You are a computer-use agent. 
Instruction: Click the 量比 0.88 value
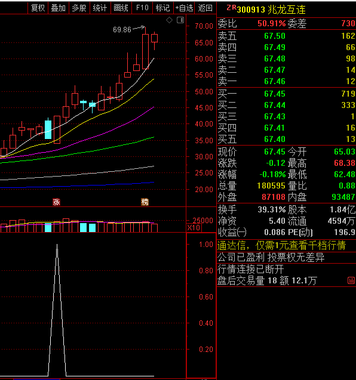(347, 186)
